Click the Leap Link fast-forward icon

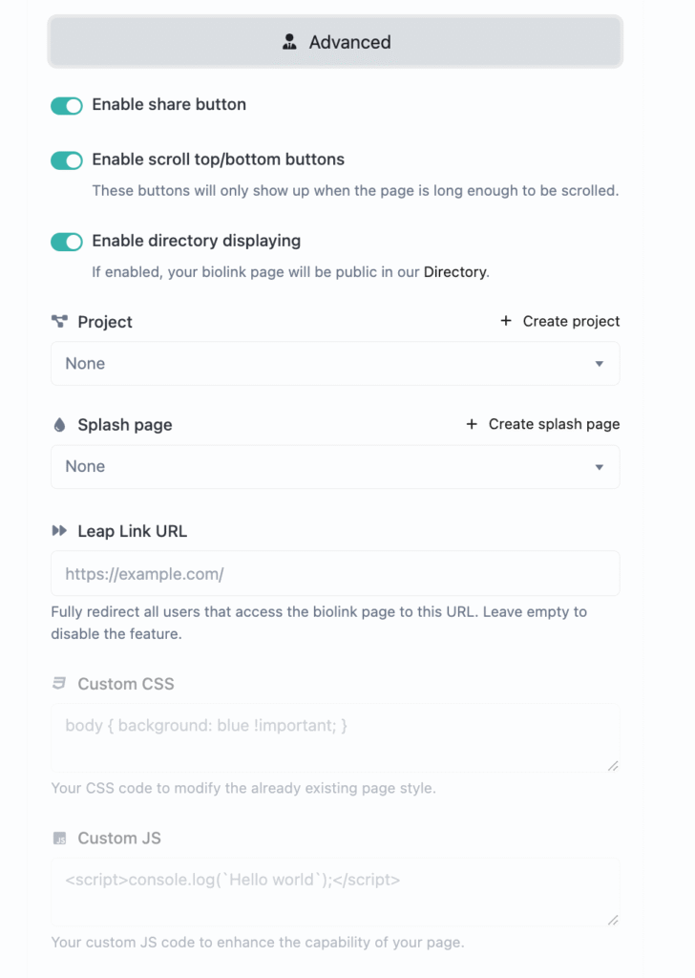[59, 531]
